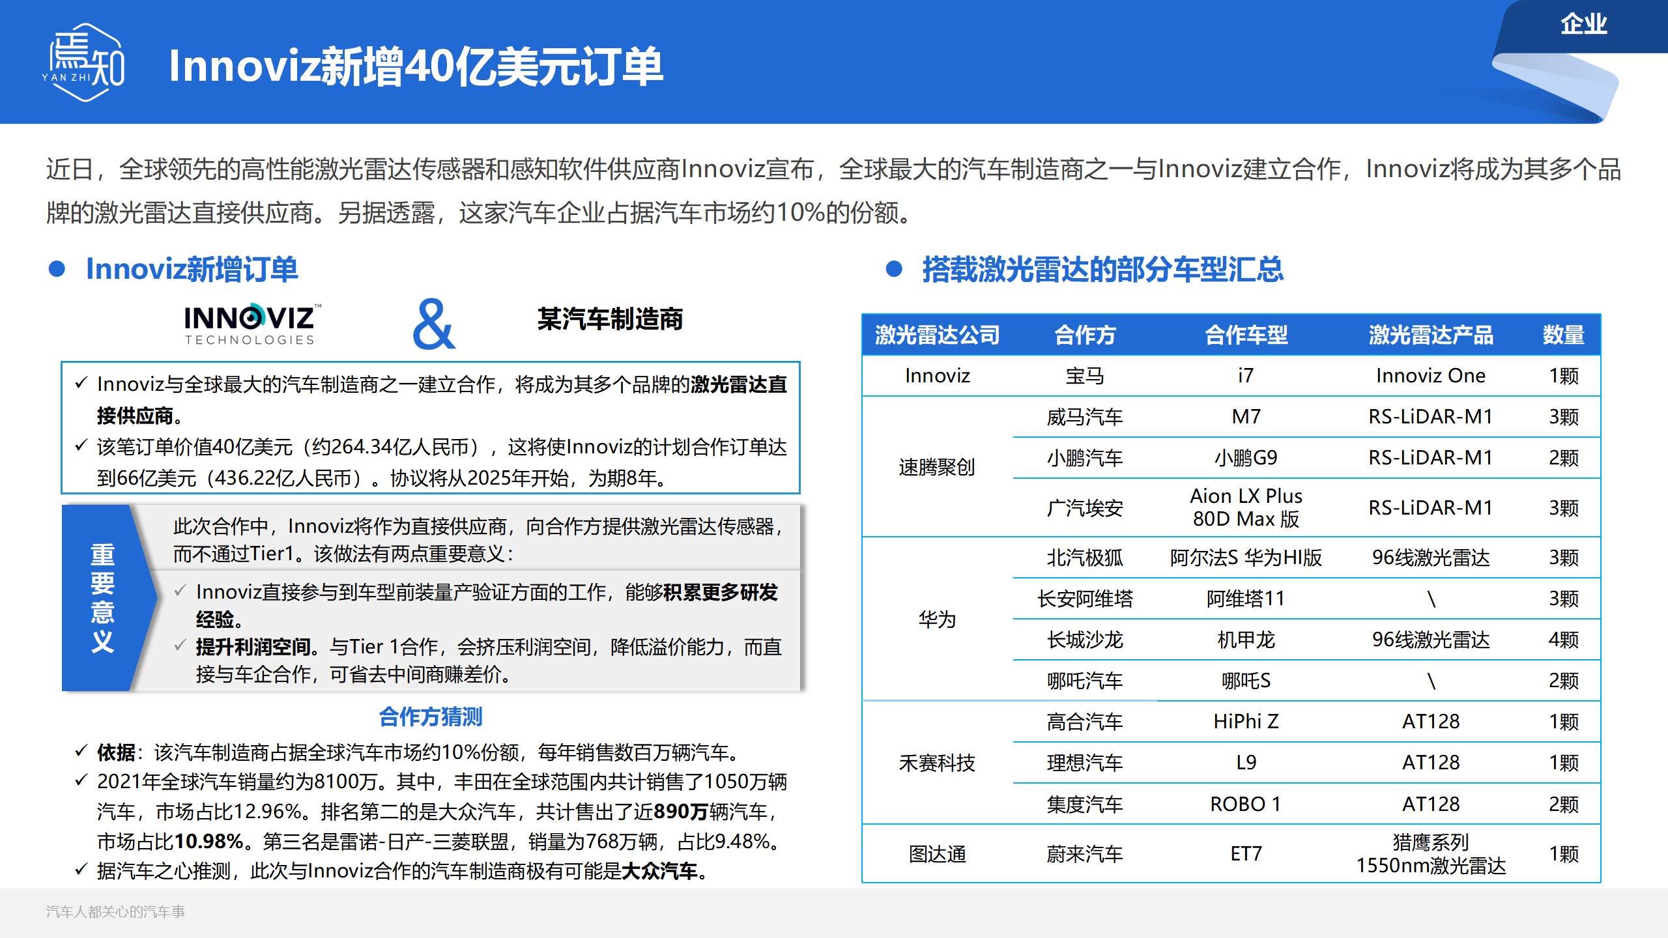Click the Innoviz One product cell
Image resolution: width=1668 pixels, height=938 pixels.
point(1431,376)
